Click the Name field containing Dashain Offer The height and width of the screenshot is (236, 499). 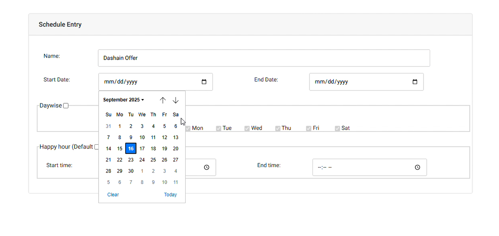point(264,58)
